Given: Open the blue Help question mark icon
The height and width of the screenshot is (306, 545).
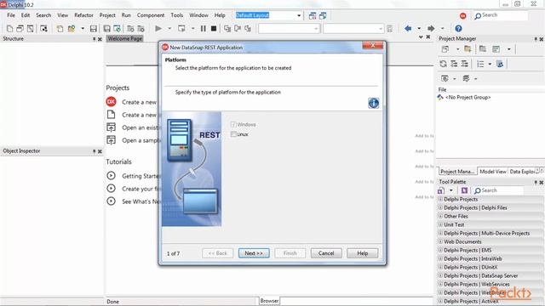Looking at the screenshot, I should 458,28.
